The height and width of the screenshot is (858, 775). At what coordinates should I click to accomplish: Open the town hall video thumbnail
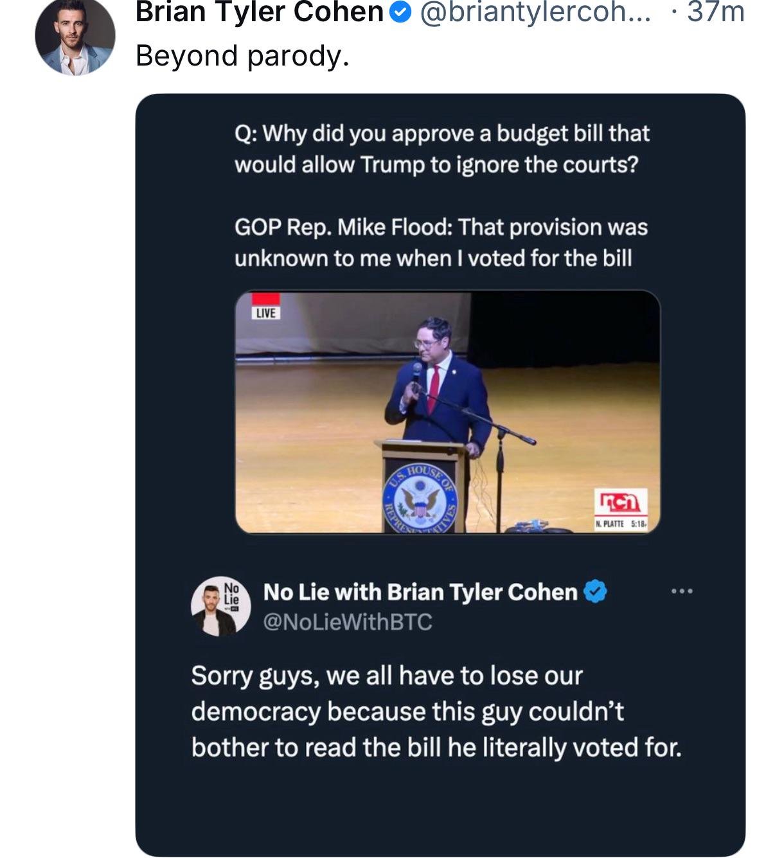[x=447, y=411]
